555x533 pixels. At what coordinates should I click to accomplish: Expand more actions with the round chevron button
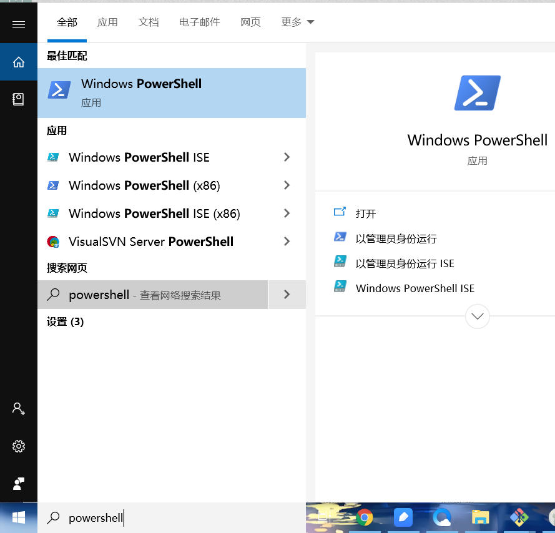[x=477, y=316]
